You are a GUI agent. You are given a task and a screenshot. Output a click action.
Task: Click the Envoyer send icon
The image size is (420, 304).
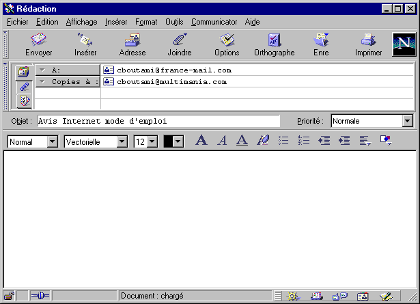click(38, 40)
